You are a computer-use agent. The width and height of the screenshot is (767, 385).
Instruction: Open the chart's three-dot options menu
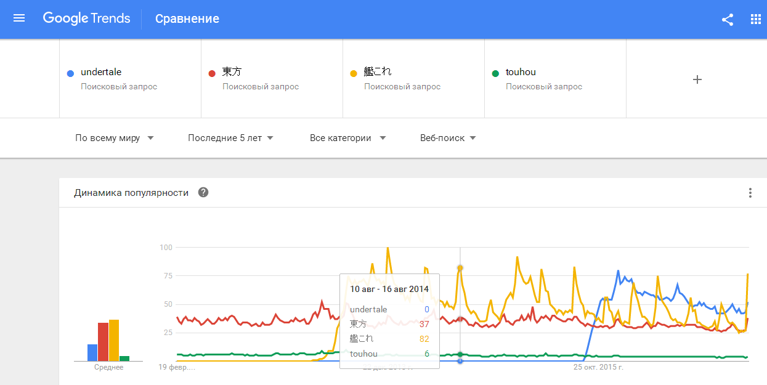point(750,193)
